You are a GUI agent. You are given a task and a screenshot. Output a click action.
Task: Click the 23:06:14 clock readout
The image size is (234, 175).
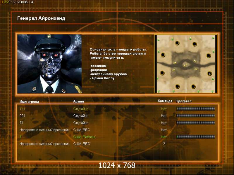pos(25,2)
